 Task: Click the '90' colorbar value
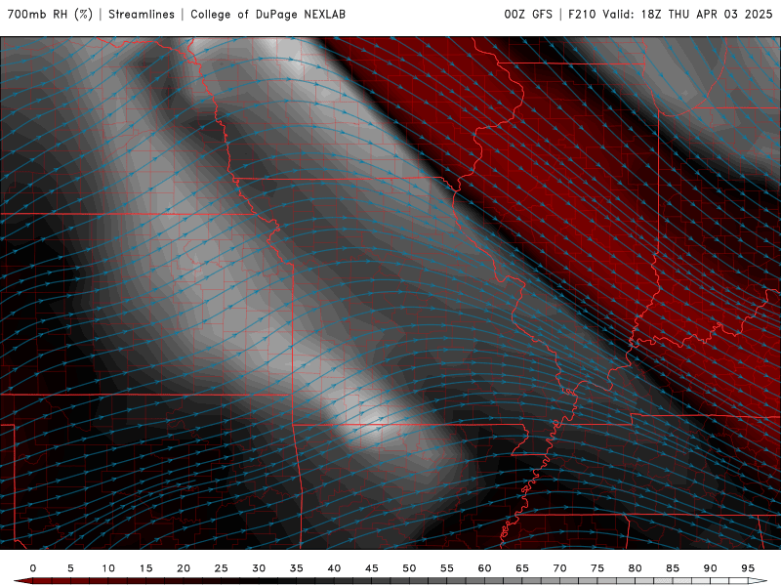coord(710,568)
